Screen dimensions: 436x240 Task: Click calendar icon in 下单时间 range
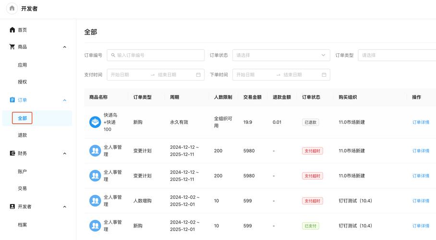point(324,75)
